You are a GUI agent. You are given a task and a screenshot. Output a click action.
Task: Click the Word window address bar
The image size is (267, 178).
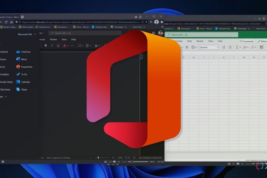[81, 22]
